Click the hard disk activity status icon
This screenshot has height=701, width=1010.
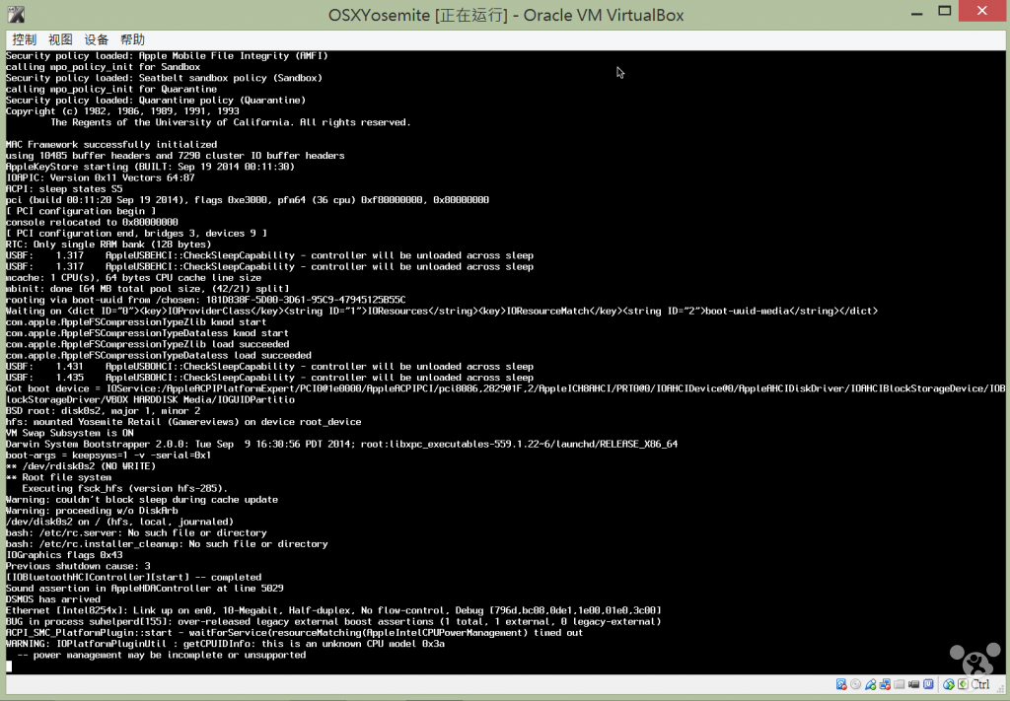click(x=841, y=684)
